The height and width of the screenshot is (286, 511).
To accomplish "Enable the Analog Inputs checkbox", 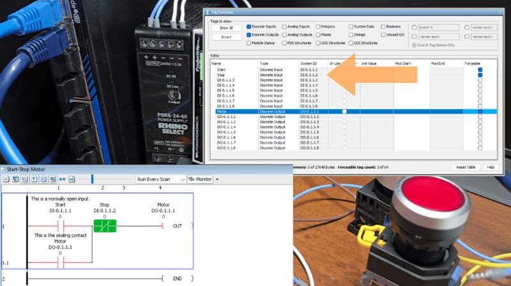I will click(284, 27).
